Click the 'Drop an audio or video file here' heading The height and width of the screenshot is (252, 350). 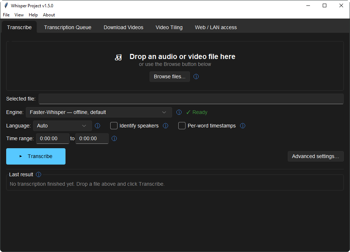[182, 56]
